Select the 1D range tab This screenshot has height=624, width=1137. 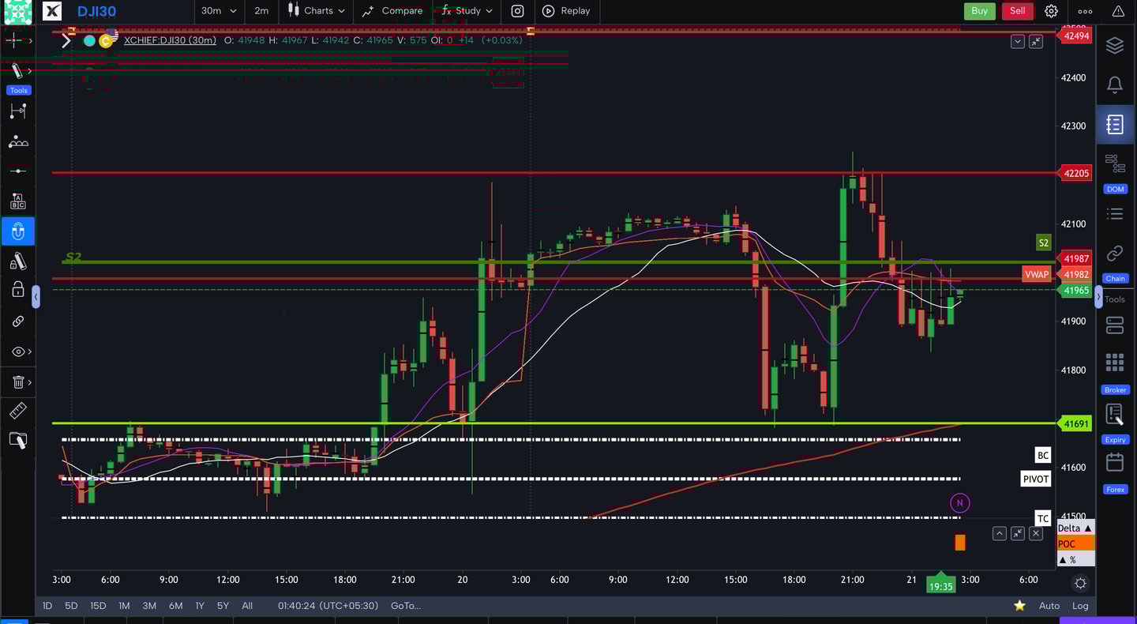pyautogui.click(x=47, y=606)
